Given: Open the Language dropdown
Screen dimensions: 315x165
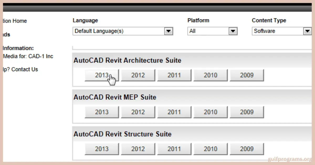Looking at the screenshot, I should (x=169, y=31).
